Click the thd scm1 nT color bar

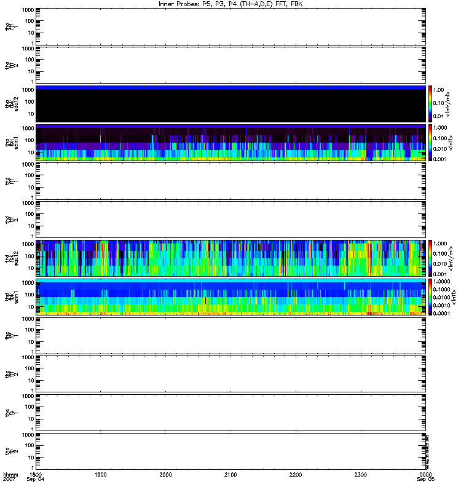pyautogui.click(x=430, y=297)
